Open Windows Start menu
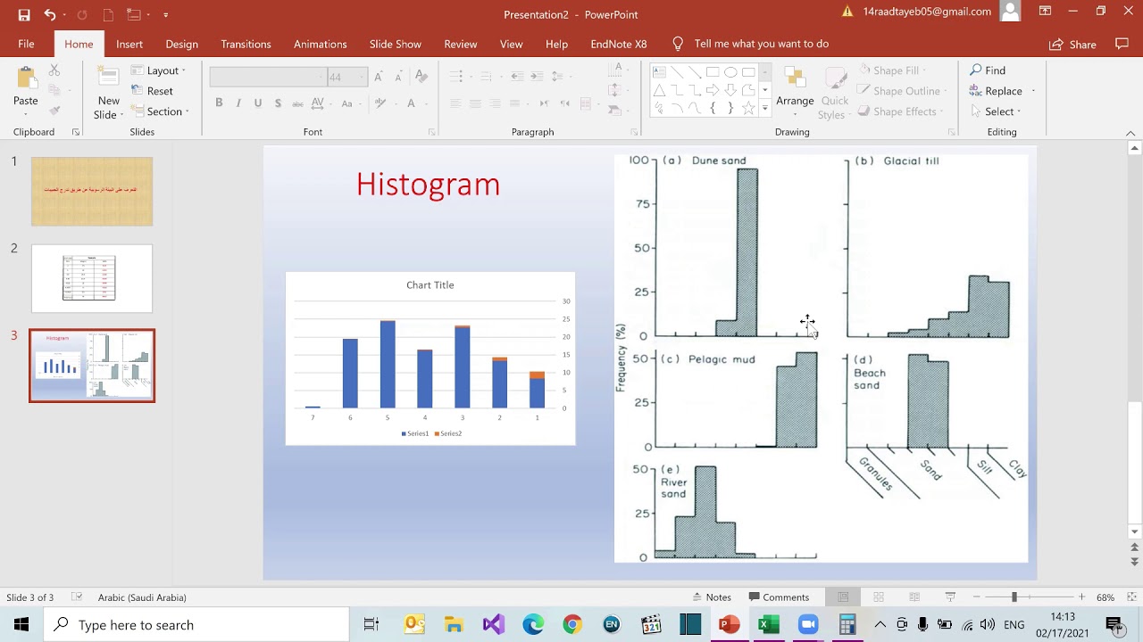1143x642 pixels. click(21, 624)
